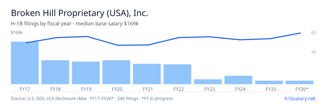Click the Broken Hill Proprietary (USA), Inc. title
327x109 pixels.
(x=80, y=13)
